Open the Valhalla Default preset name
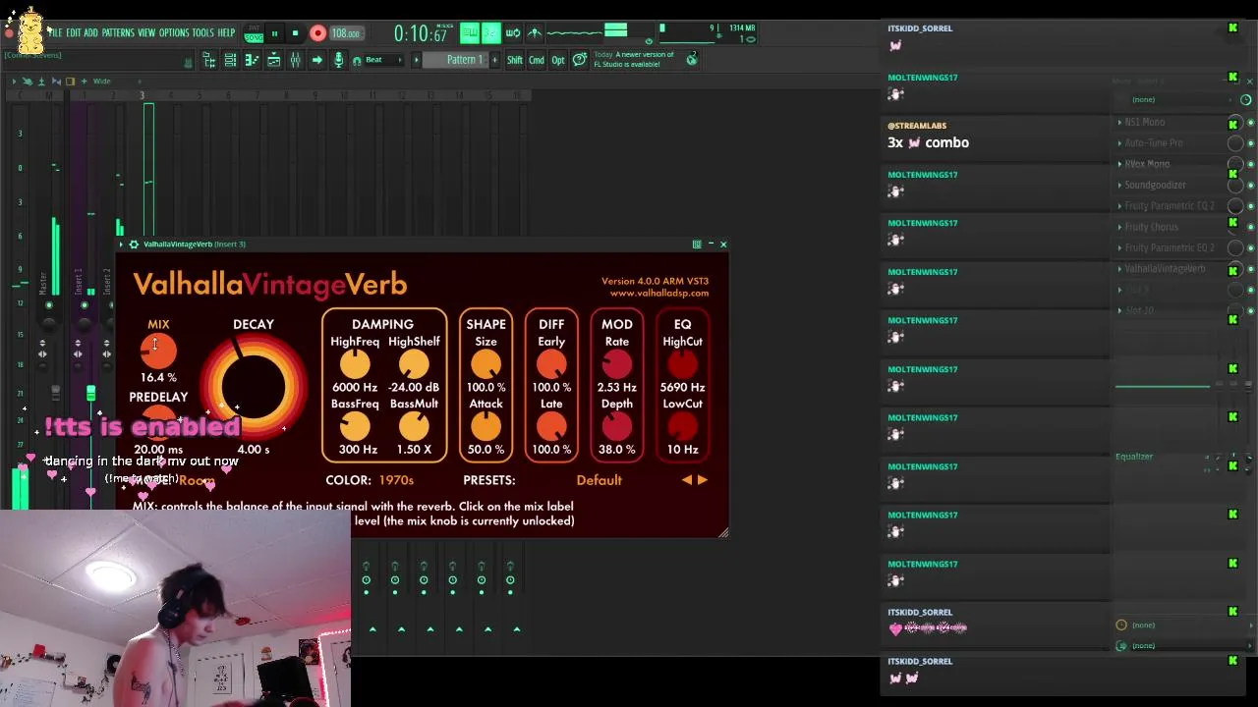The height and width of the screenshot is (707, 1258). click(x=599, y=480)
